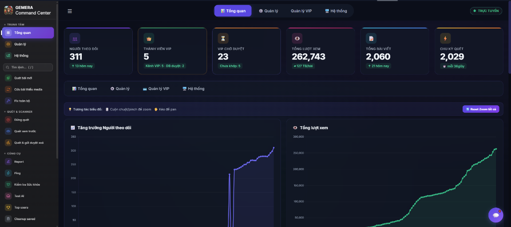Open the chat bubble floating button

[x=496, y=215]
